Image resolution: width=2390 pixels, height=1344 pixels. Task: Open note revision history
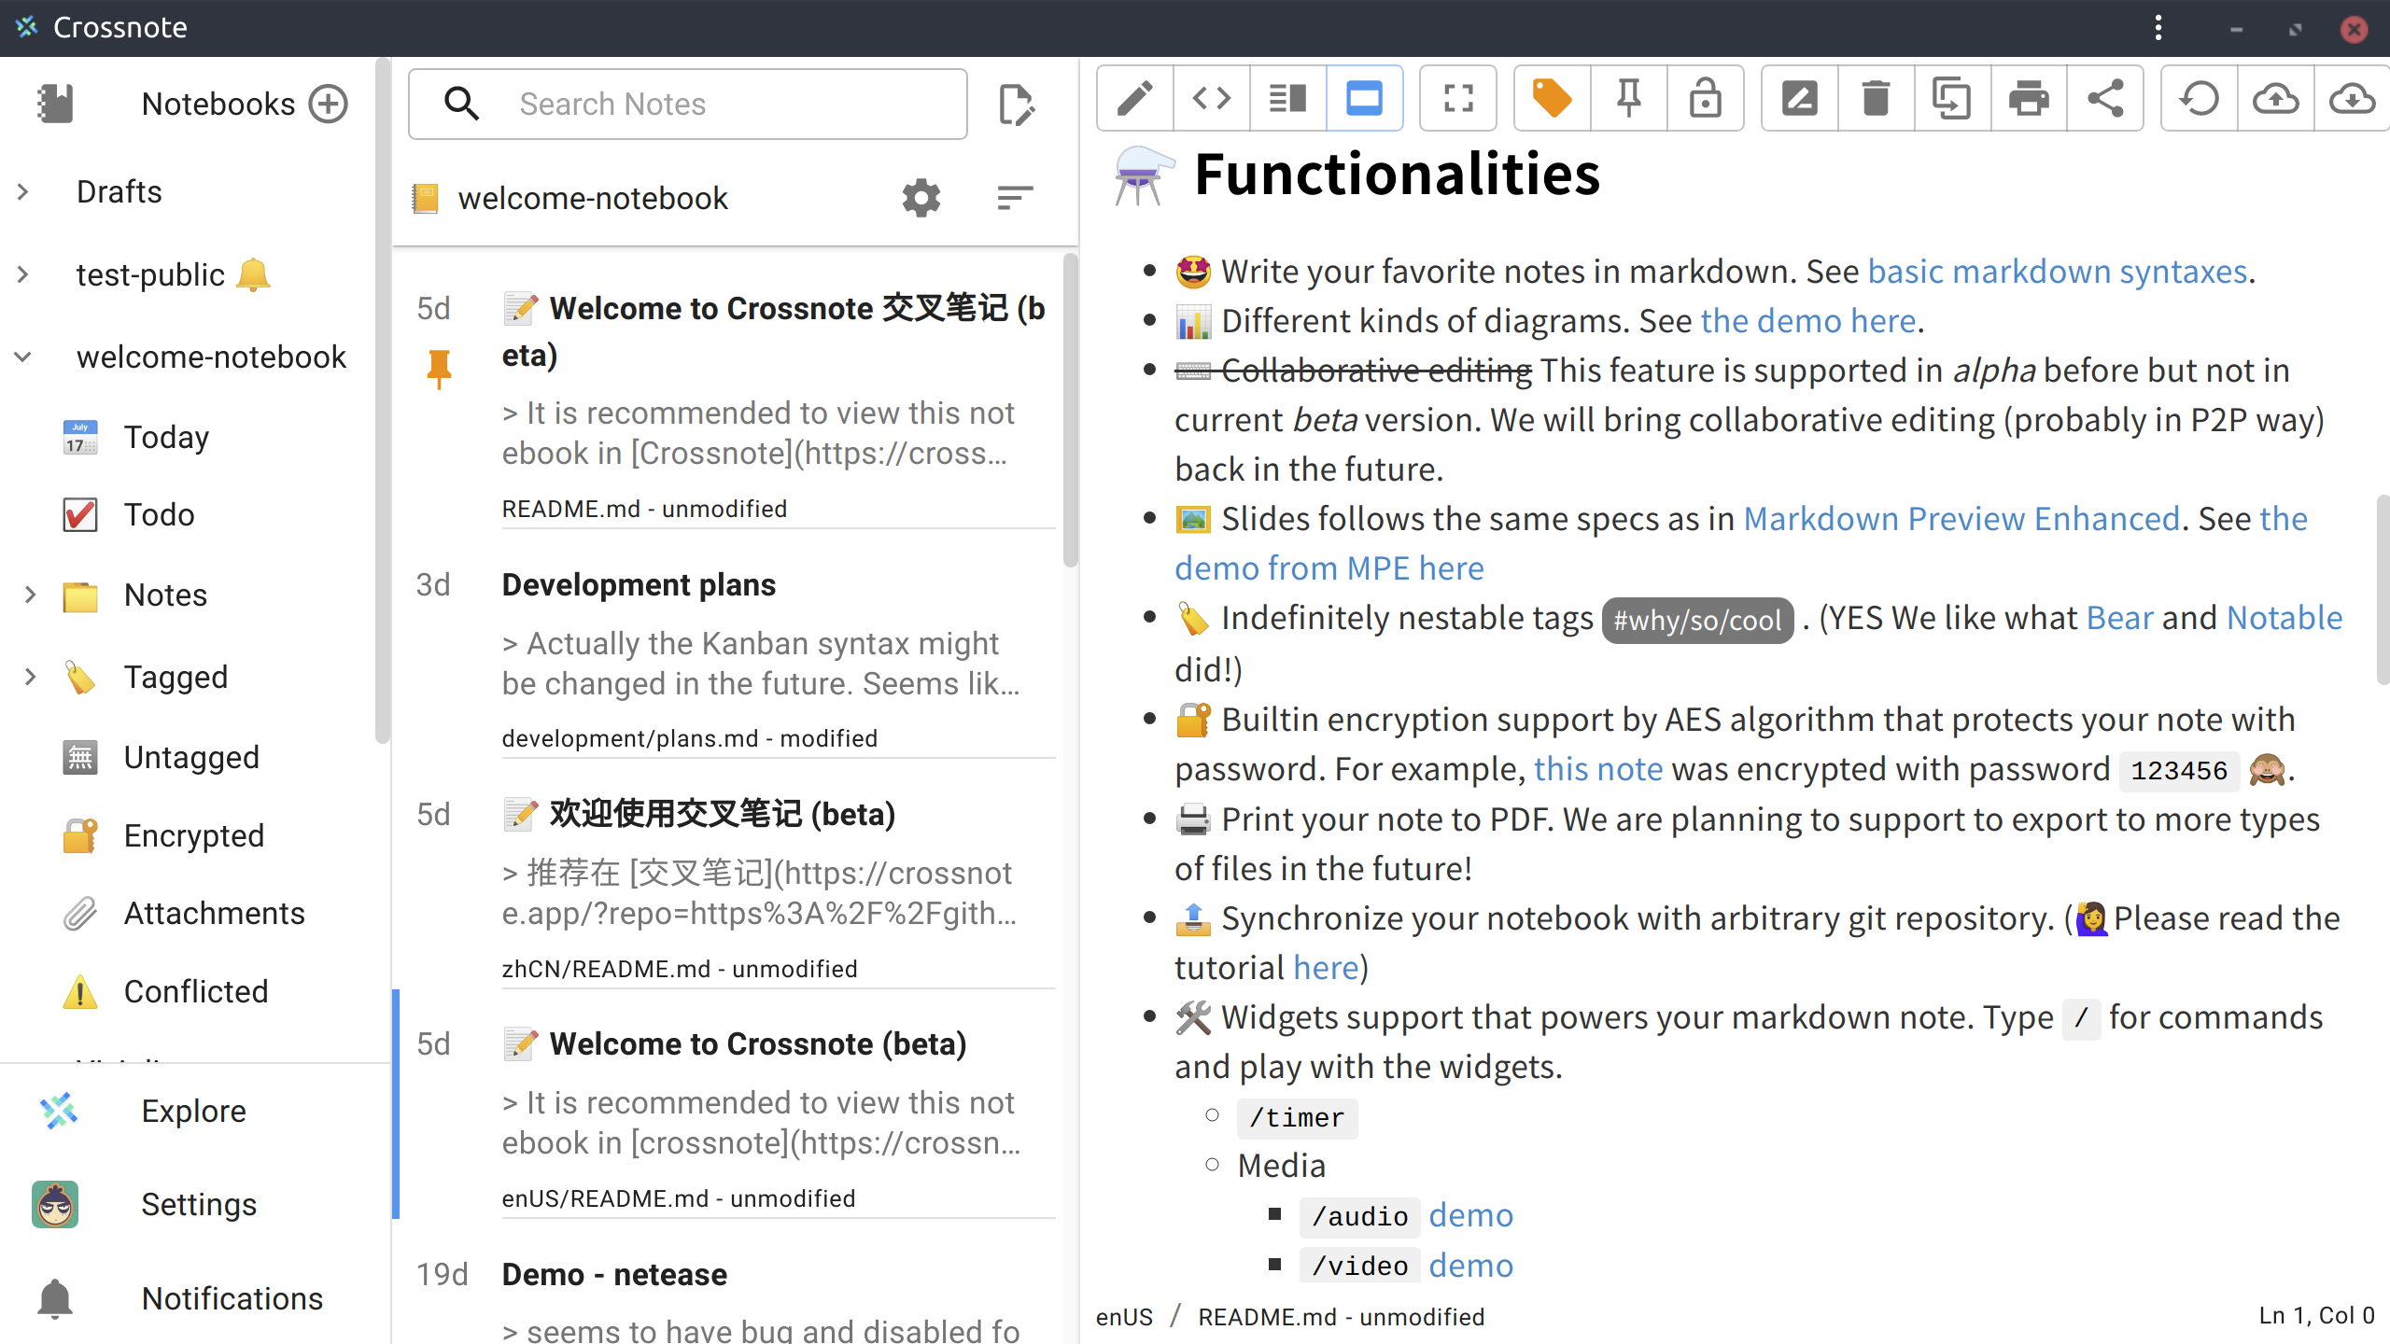coord(2199,98)
